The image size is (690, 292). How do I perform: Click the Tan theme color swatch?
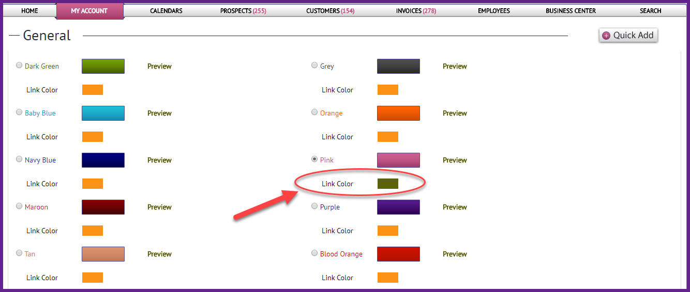103,254
